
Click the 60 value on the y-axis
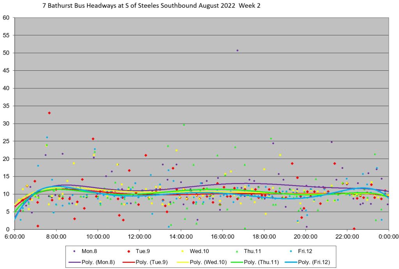7,18
